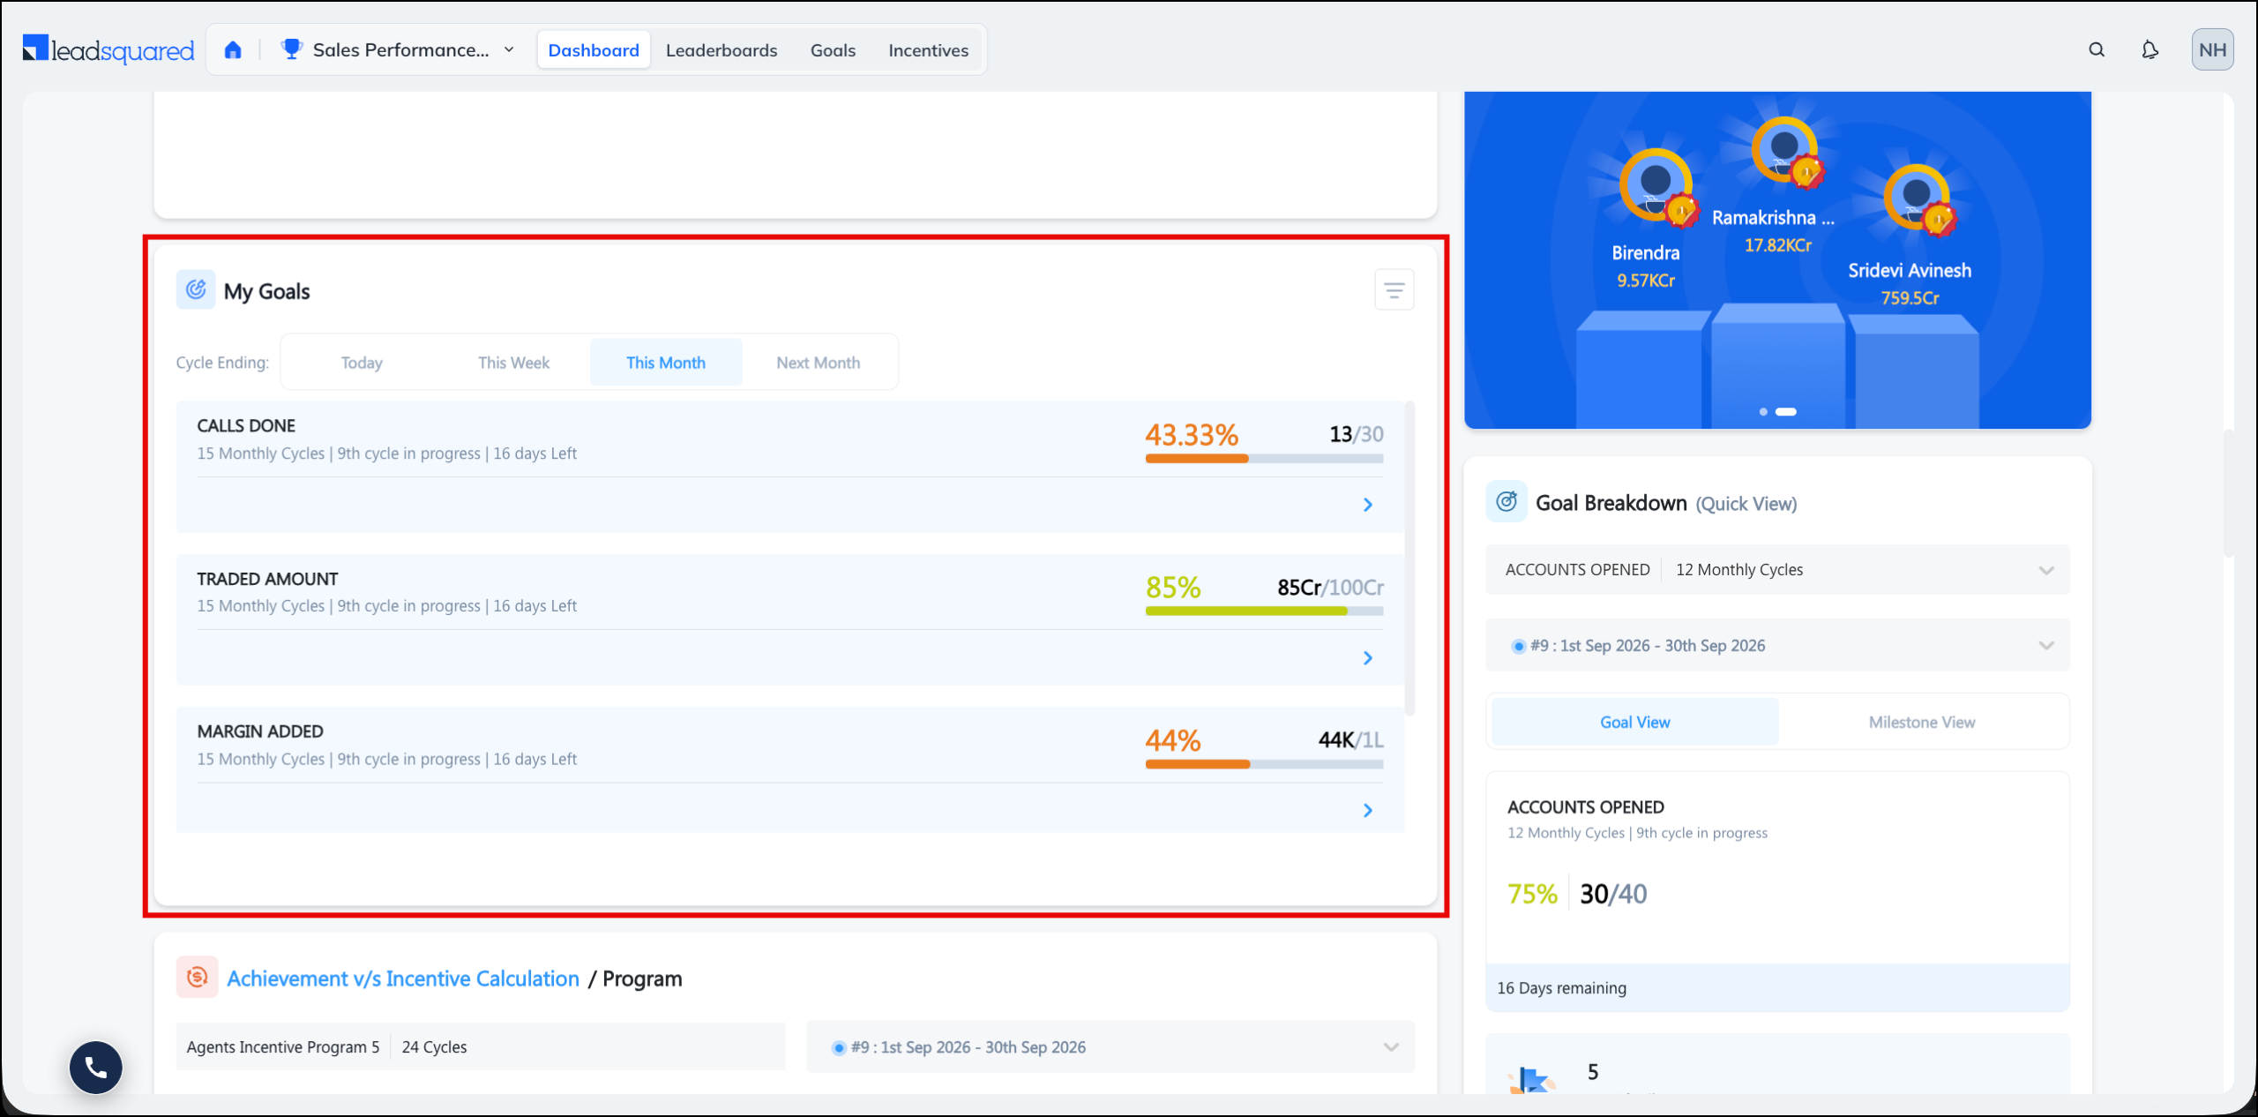Screen dimensions: 2258x1117
Task: Expand the Sales Performance app switcher dropdown
Action: 509,50
